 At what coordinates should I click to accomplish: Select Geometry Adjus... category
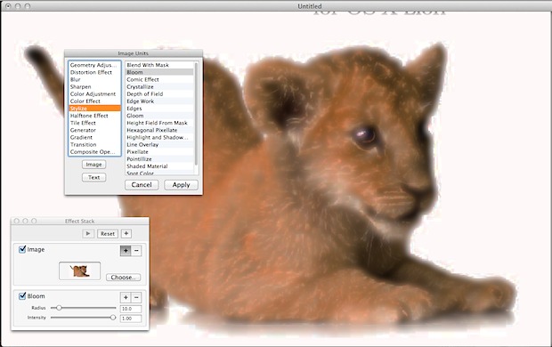(94, 65)
